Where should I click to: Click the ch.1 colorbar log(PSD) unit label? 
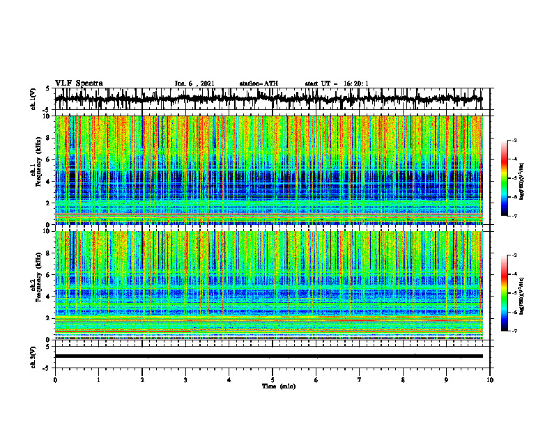[x=522, y=182]
